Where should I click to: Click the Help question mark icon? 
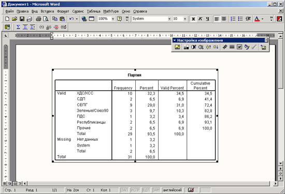click(x=119, y=19)
